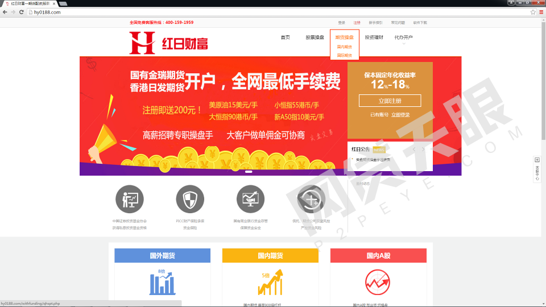Click the 小恒指55港币/手 text

[x=297, y=105]
